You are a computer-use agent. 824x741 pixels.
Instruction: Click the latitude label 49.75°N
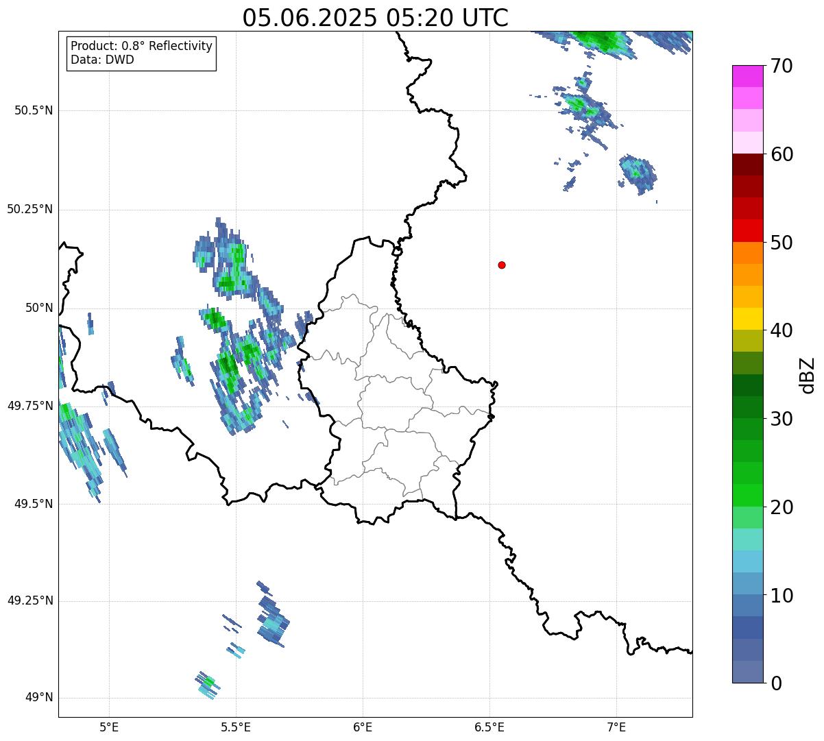(30, 406)
